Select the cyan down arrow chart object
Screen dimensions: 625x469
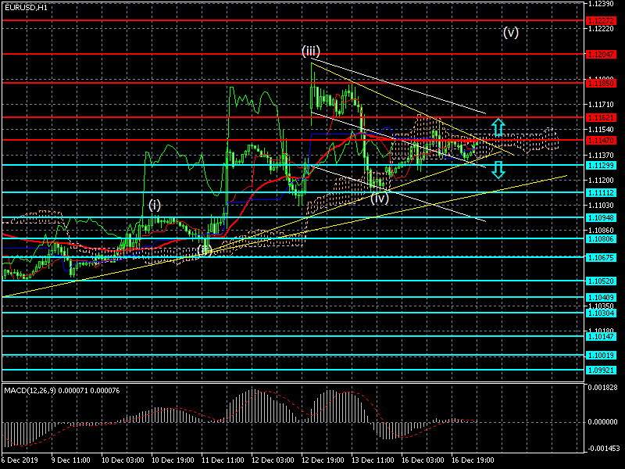(x=498, y=170)
